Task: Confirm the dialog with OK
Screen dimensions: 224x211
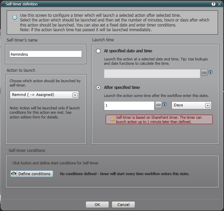Action: (x=97, y=205)
